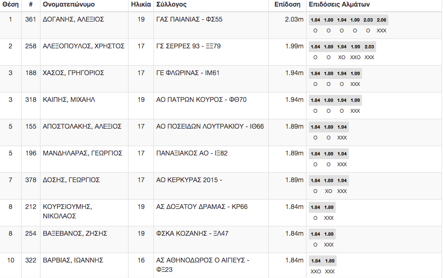This screenshot has height=278, width=443.
Task: Click the 2.06 height badge in first row
Action: click(381, 20)
